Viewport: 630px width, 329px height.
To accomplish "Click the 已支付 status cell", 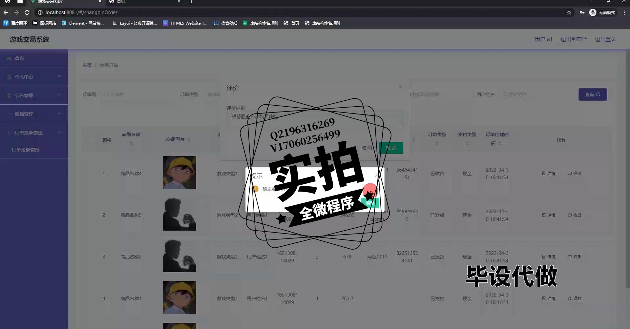I will [437, 298].
